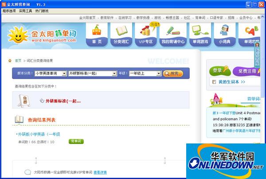This screenshot has width=266, height=179.
Task: Open the 实用工具 menu
Action: pos(25,11)
